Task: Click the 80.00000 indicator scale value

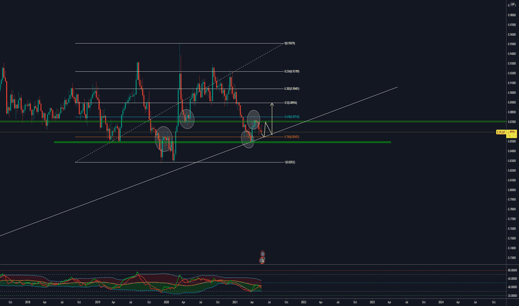Action: click(512, 270)
